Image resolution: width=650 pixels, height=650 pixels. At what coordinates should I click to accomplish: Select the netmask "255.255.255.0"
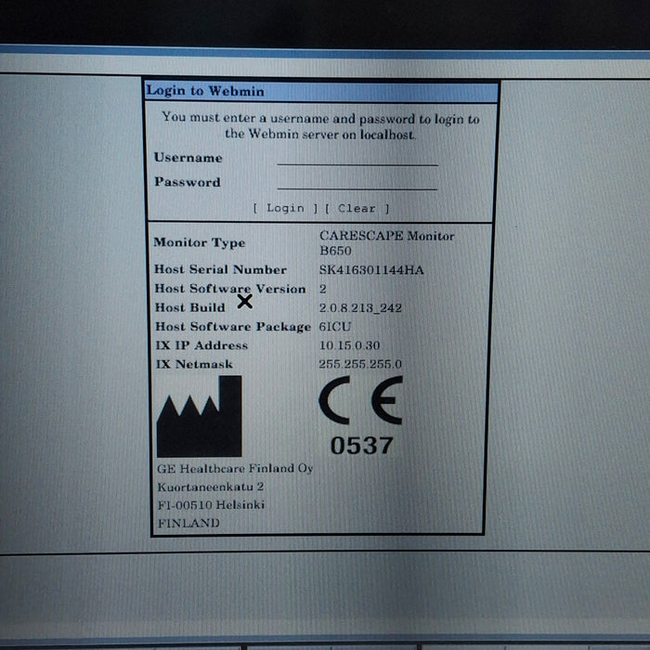tap(360, 364)
